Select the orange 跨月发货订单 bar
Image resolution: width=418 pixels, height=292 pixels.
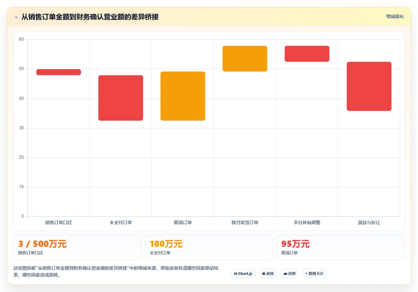click(245, 59)
